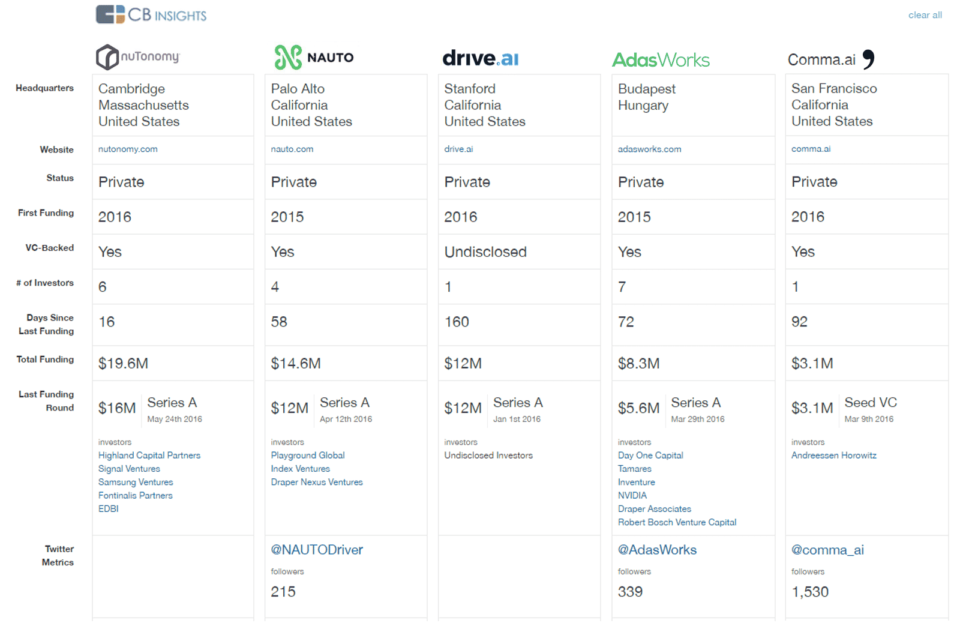Select drive.ai headquarters Stanford

click(x=470, y=88)
